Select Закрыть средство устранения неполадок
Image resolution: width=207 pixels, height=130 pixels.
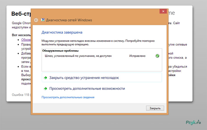(x=102, y=78)
